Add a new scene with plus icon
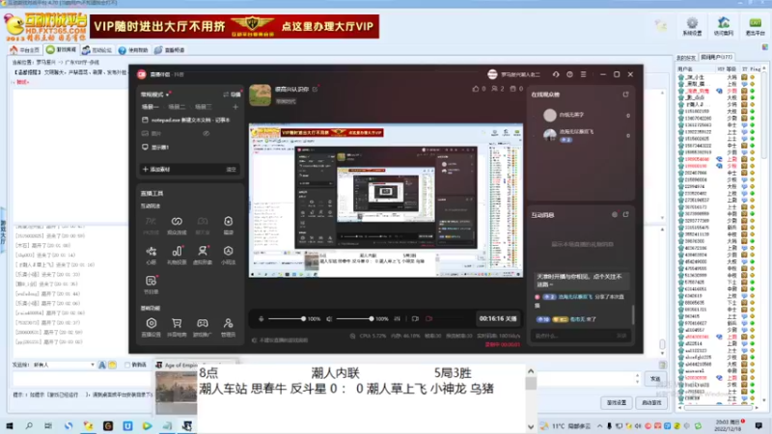772x434 pixels. [235, 107]
